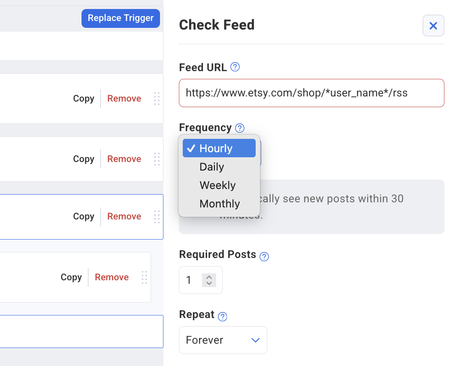The image size is (459, 366).
Task: Click the drag handle on the indented bottom row
Action: [144, 277]
